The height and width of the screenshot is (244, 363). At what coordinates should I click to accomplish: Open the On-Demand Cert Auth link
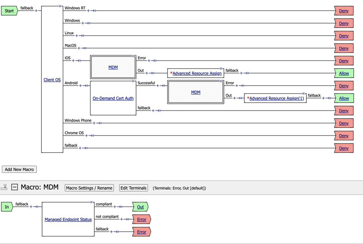(x=113, y=98)
